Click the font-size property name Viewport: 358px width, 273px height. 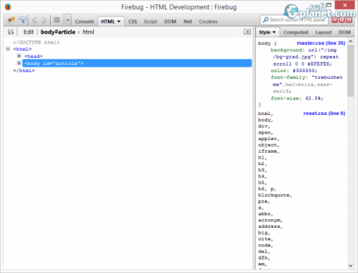tap(286, 99)
